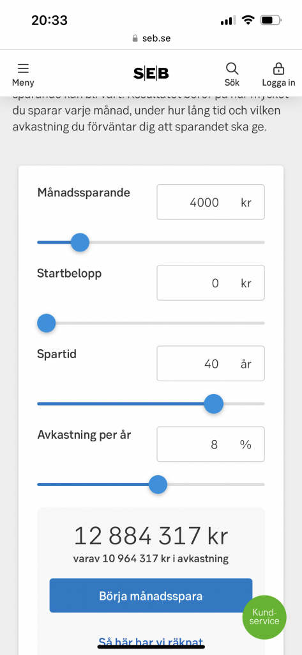Tap the Wi-Fi status icon
Screen dimensions: 302x655
(248, 20)
